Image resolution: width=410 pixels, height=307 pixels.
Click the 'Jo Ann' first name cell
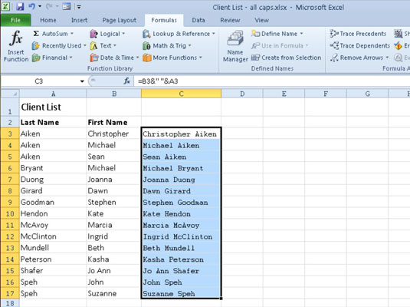(x=114, y=271)
